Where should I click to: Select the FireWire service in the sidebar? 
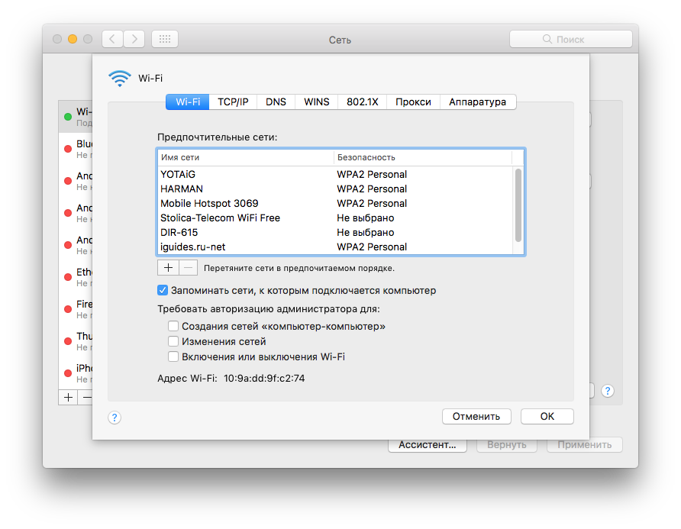click(x=76, y=309)
